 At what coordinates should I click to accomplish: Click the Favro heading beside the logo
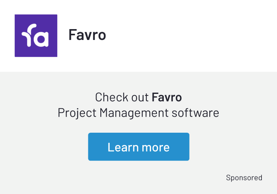87,35
